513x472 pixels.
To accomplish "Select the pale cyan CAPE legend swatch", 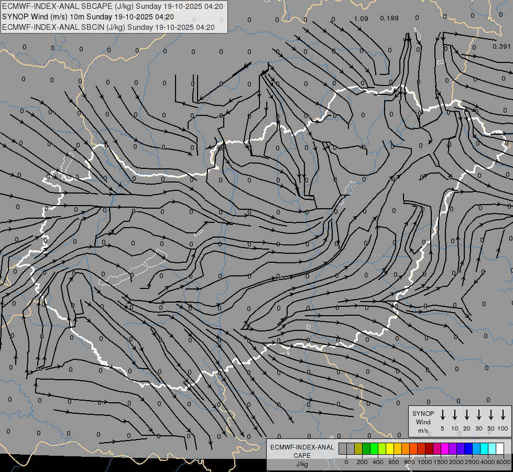I will click(x=493, y=448).
